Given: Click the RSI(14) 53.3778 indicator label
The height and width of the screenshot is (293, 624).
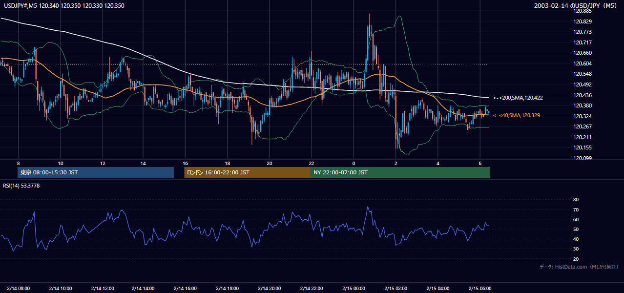Looking at the screenshot, I should click(x=21, y=186).
